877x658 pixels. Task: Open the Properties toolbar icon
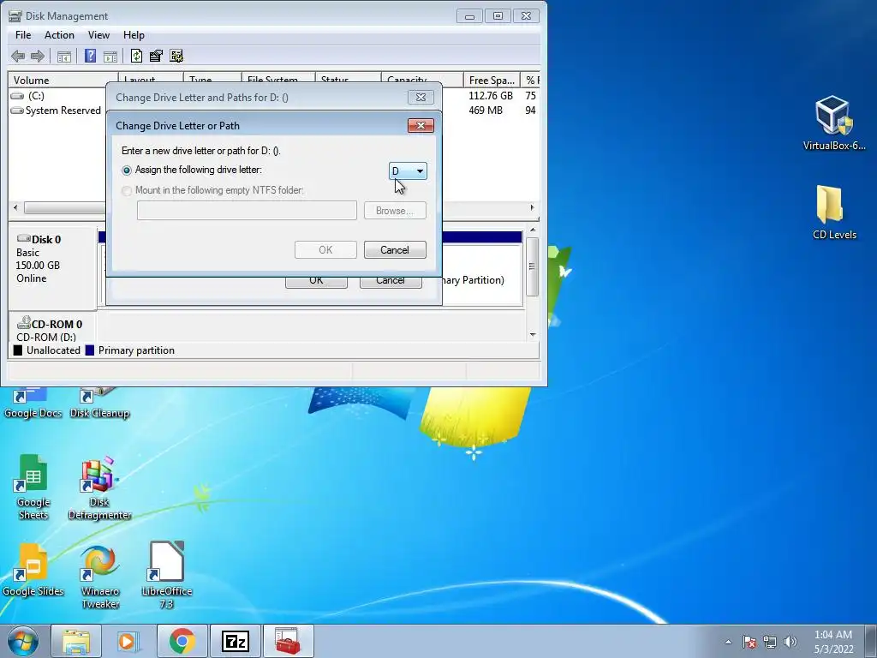156,56
